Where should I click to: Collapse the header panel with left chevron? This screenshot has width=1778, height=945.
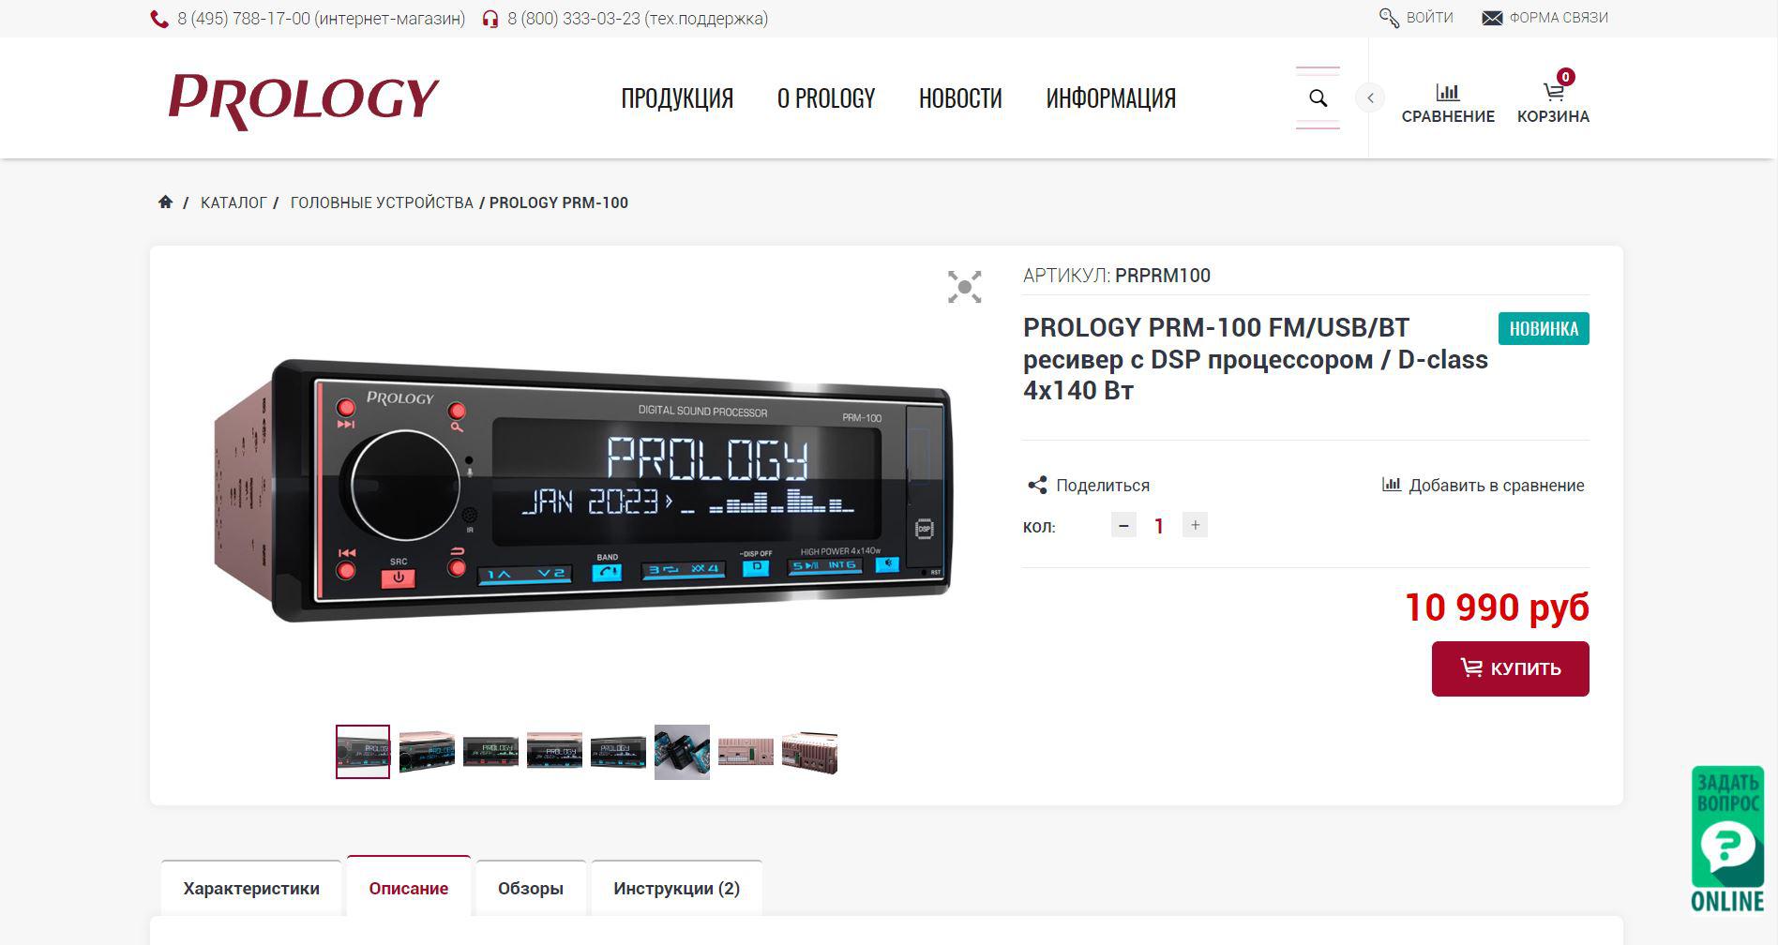(x=1370, y=97)
